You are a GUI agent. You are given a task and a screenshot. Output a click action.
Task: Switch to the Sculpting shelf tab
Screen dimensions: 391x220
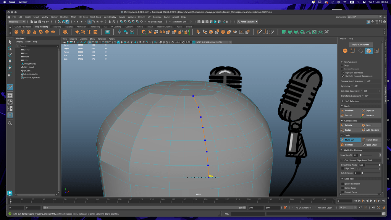click(x=57, y=27)
